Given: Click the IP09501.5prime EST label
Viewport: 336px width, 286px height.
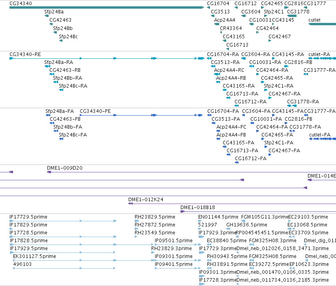Looking at the screenshot, I should (173, 241).
